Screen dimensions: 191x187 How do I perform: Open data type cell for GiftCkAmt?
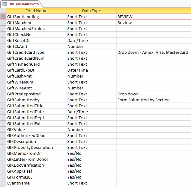[x=91, y=46]
